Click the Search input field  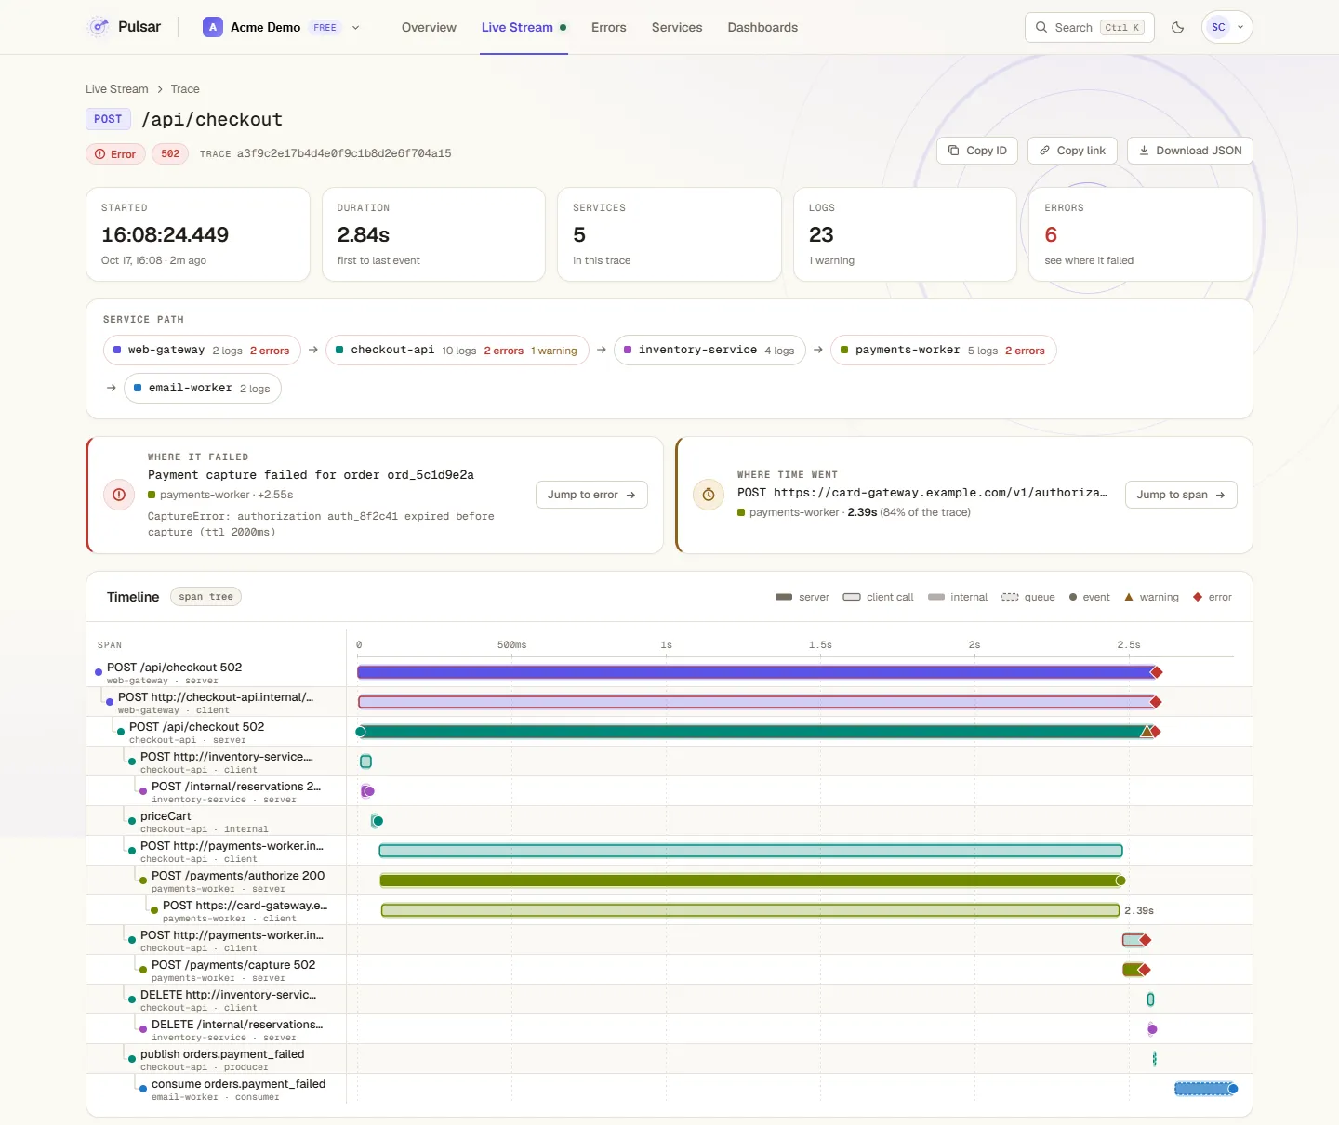tap(1090, 27)
